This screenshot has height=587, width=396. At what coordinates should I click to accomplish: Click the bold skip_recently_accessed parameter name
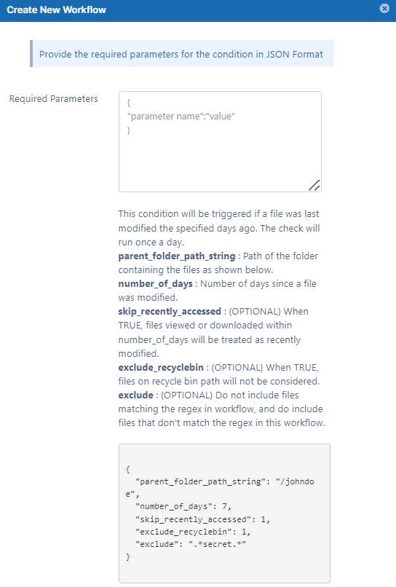coord(170,312)
